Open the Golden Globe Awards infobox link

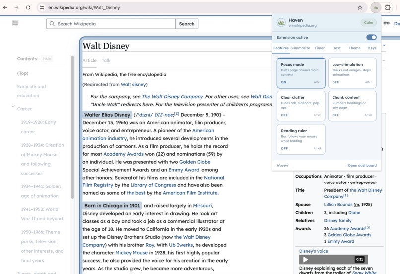pos(349,235)
